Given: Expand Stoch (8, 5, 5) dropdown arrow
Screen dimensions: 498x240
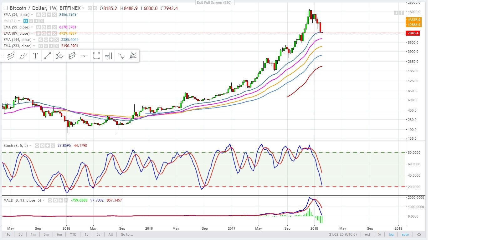Looking at the screenshot, I should click(30, 146).
